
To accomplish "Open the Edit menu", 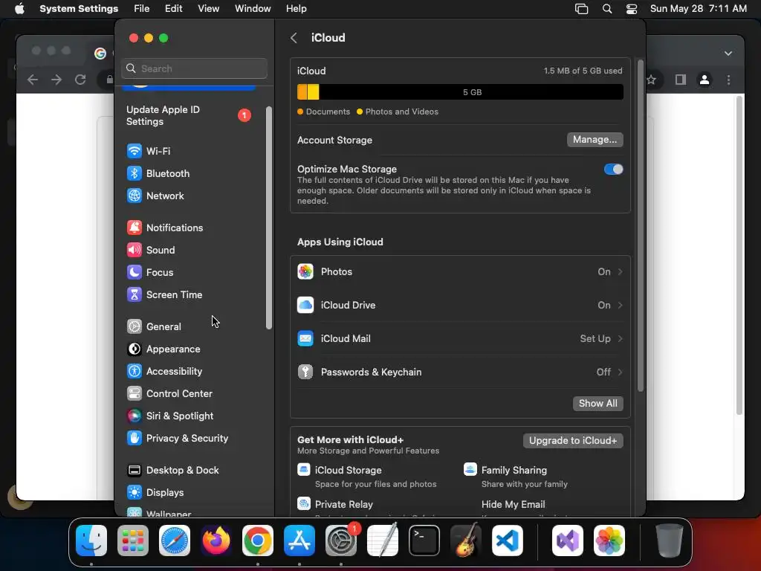I will (173, 9).
